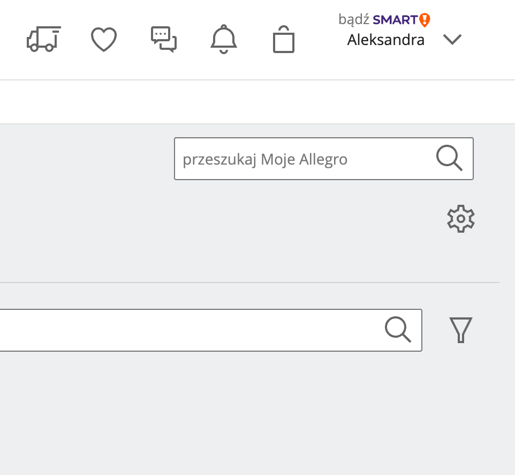This screenshot has height=475, width=515.
Task: Select the 'przeszukaj Moje Allegro' placeholder text
Action: [x=265, y=159]
